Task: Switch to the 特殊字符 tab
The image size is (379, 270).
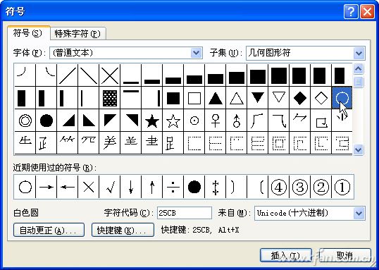Action: coord(77,34)
